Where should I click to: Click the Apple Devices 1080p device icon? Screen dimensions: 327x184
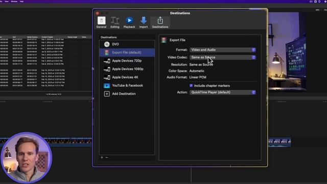107,70
